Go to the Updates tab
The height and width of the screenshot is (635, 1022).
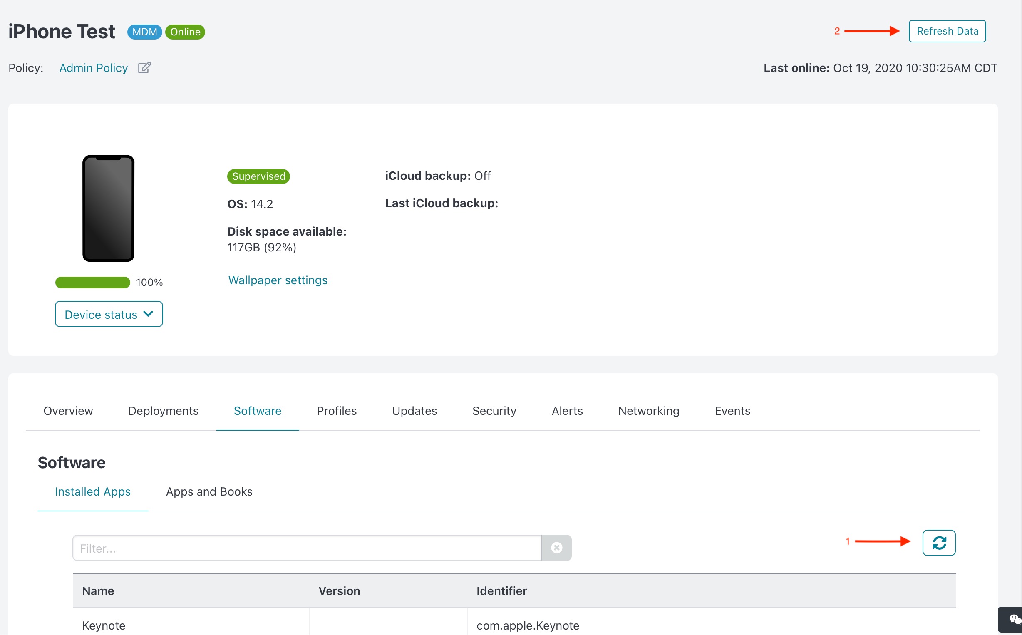414,411
